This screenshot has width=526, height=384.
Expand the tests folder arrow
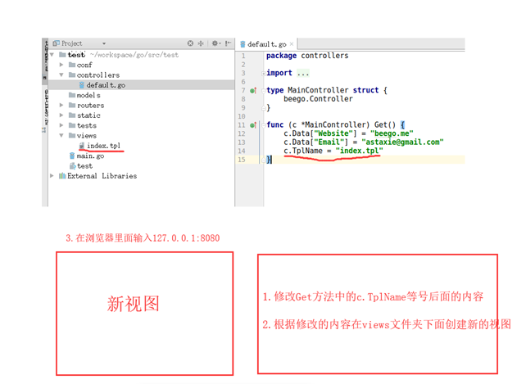pyautogui.click(x=61, y=125)
